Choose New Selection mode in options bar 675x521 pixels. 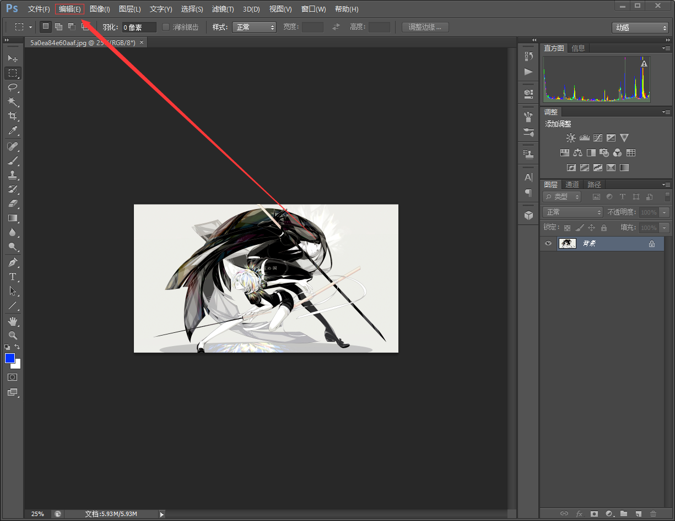(46, 26)
